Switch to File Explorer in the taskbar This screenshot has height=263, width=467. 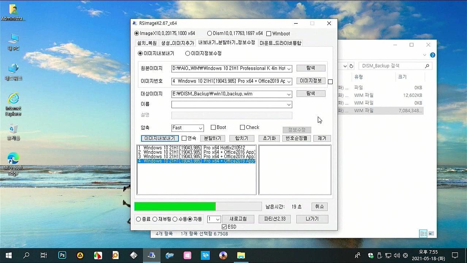tap(241, 256)
